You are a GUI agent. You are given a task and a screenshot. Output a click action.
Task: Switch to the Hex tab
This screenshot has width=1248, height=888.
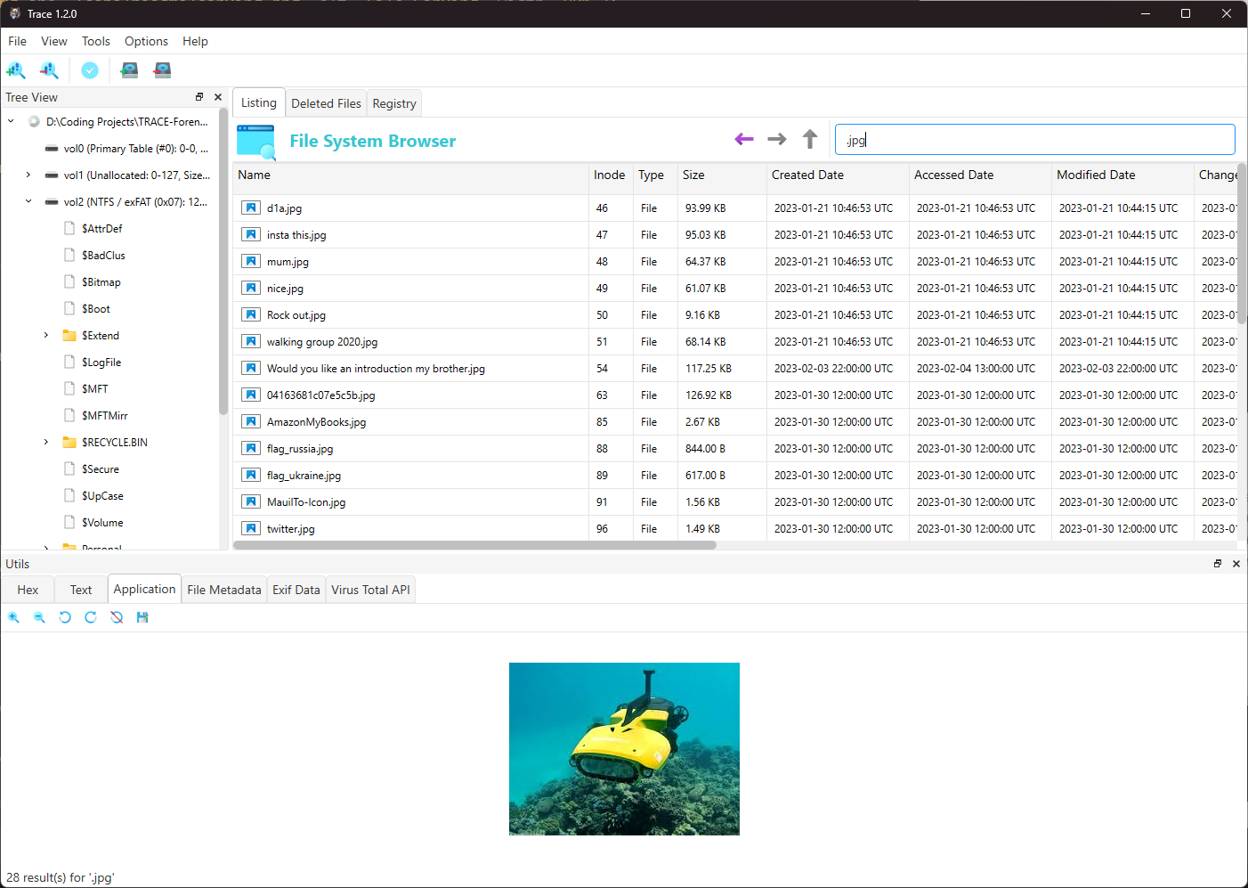(x=28, y=590)
